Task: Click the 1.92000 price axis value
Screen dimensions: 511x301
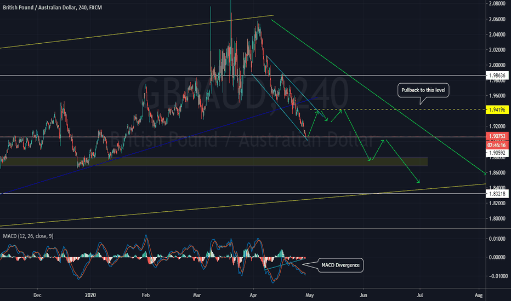Action: pos(497,126)
